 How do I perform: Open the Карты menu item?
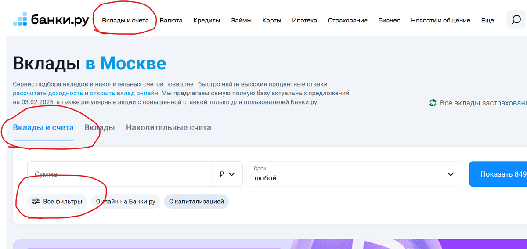(x=272, y=20)
